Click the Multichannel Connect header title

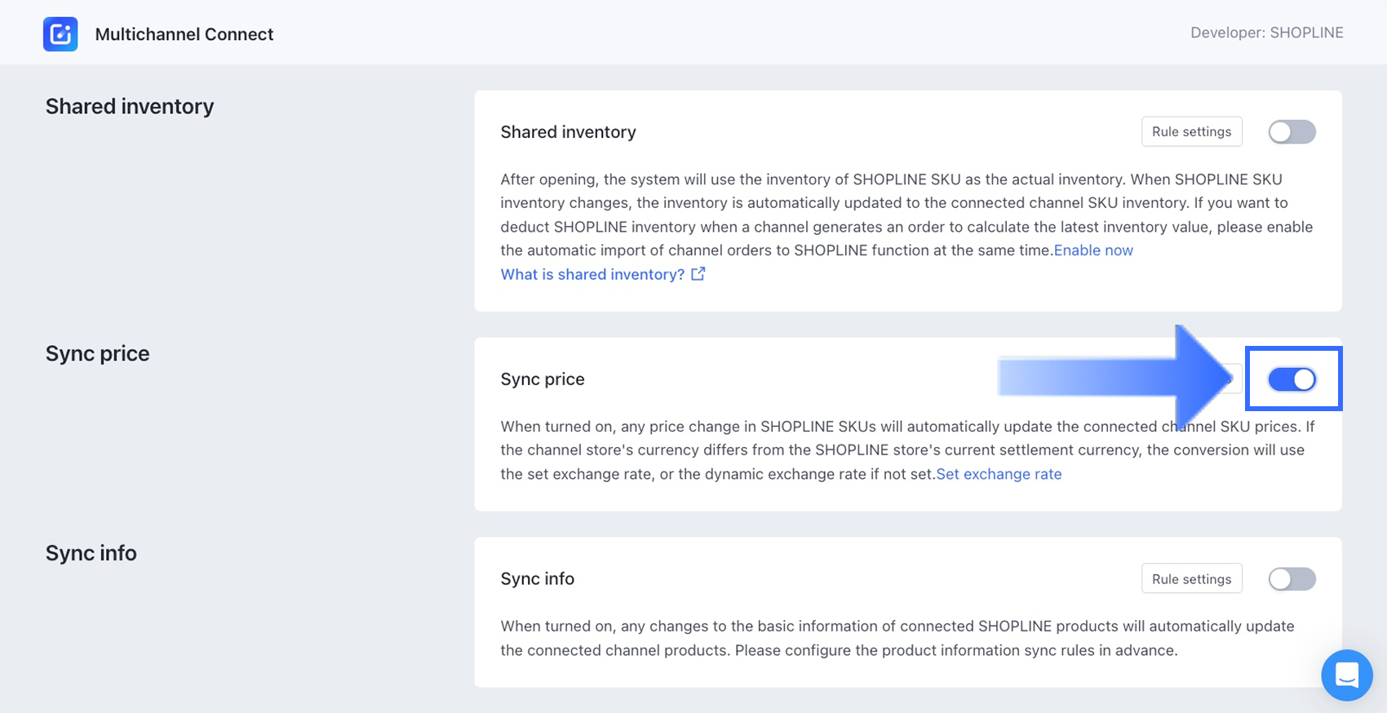tap(184, 34)
